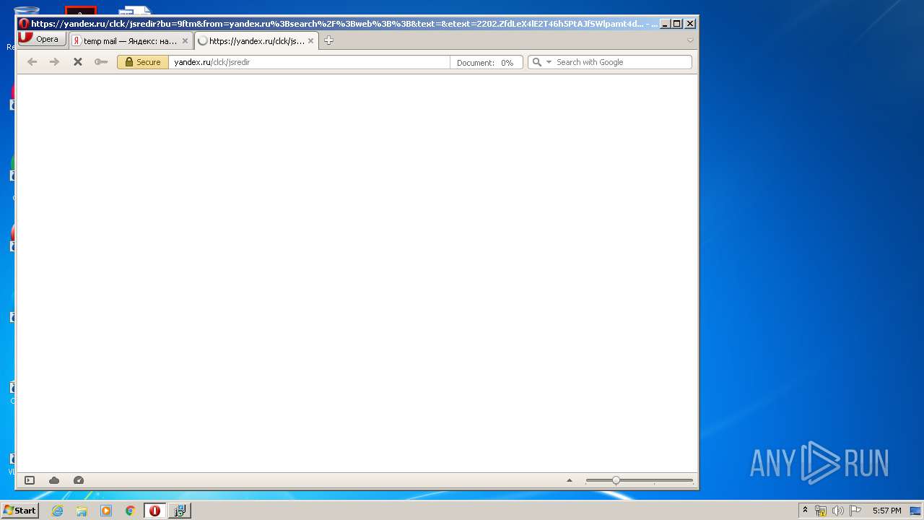The width and height of the screenshot is (924, 520).
Task: Click the Document 0% progress indicator
Action: [486, 63]
